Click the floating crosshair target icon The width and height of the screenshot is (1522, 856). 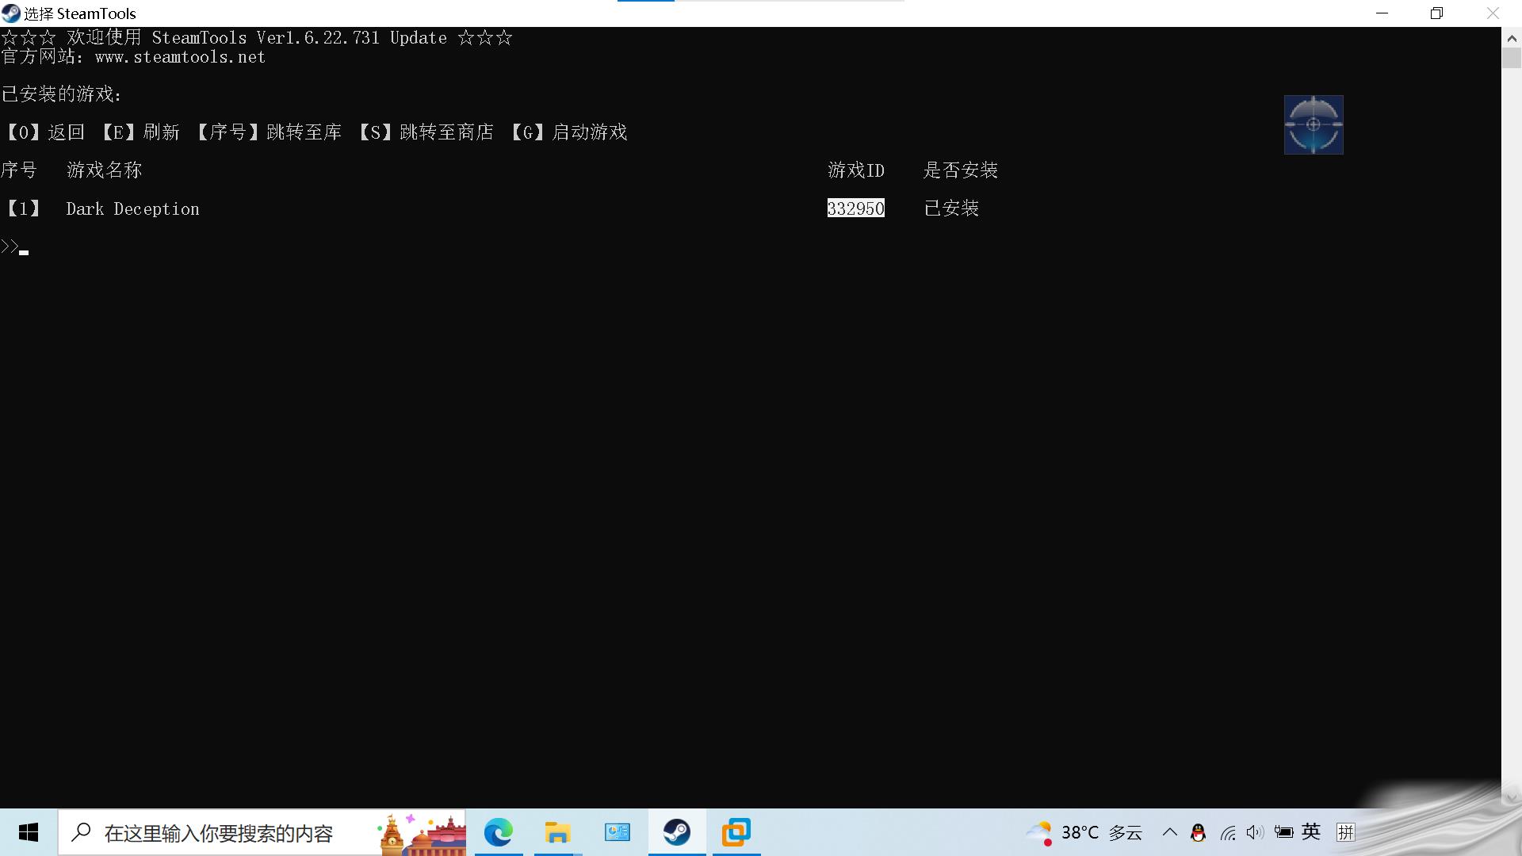pos(1314,124)
